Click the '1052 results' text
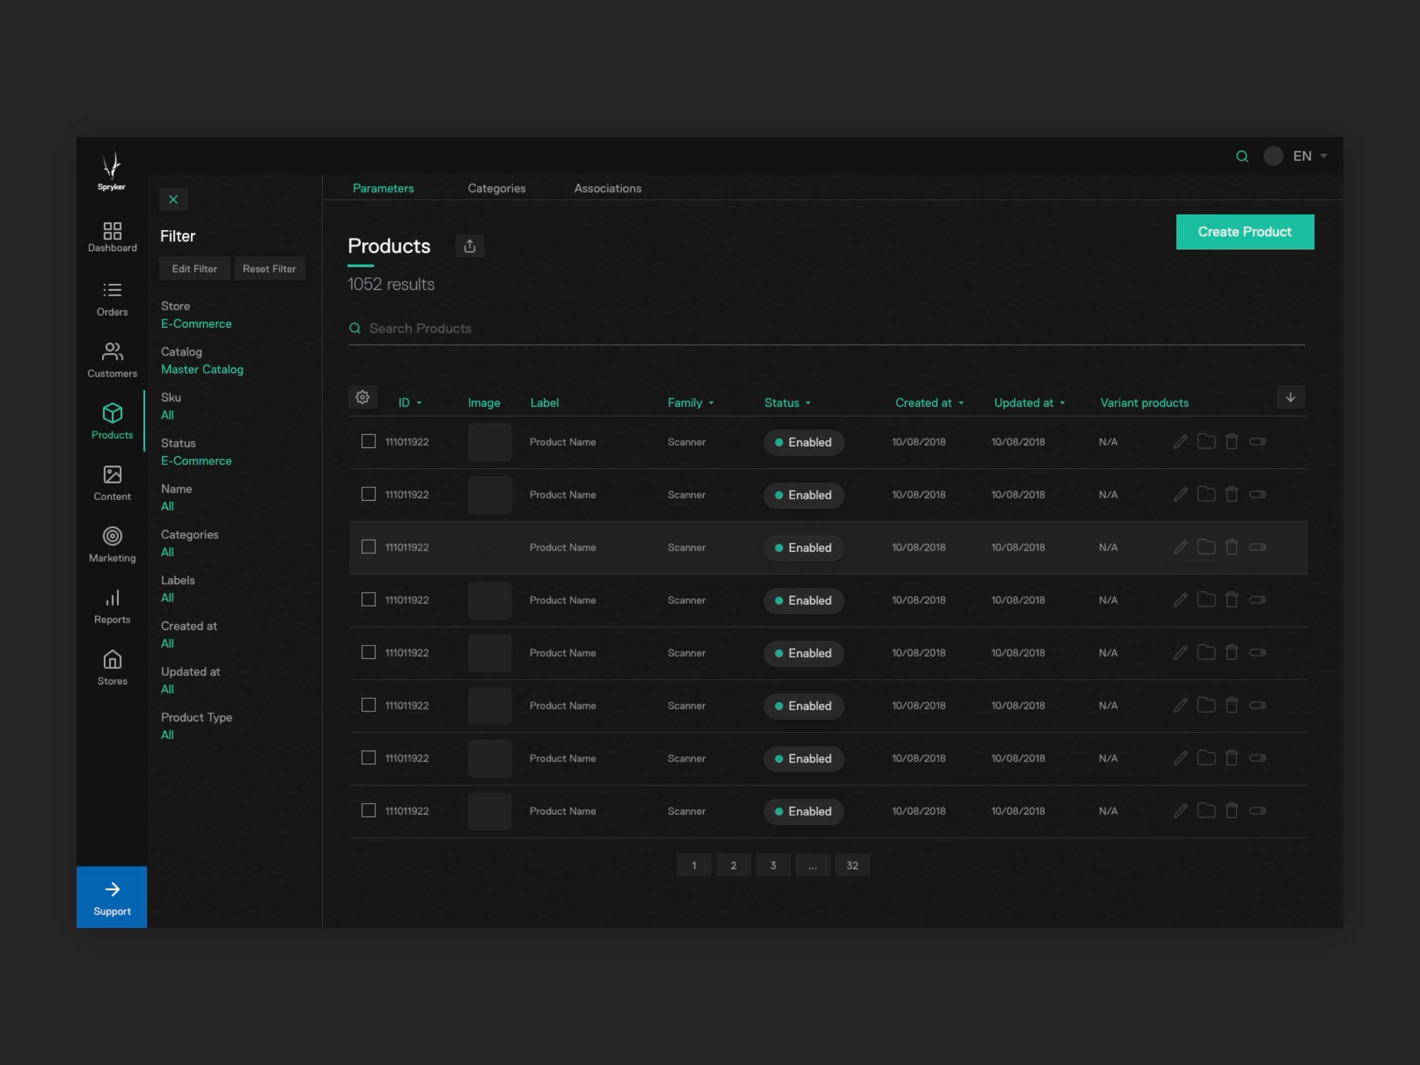 coord(391,285)
